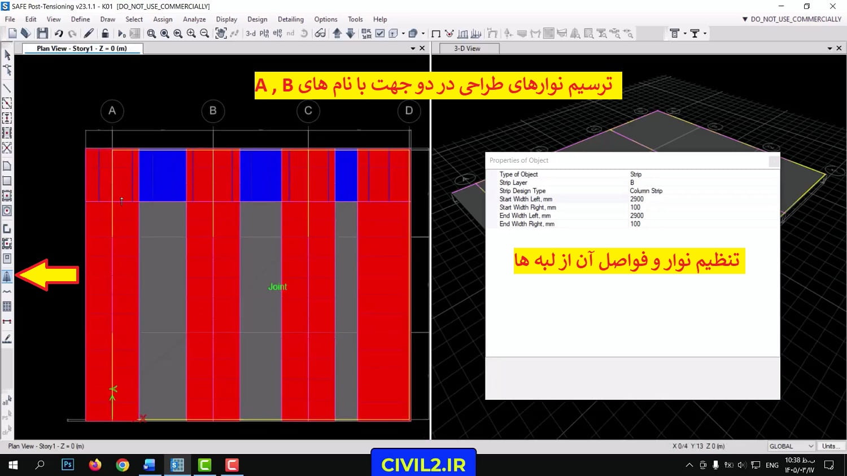Open Word from the taskbar

150,465
